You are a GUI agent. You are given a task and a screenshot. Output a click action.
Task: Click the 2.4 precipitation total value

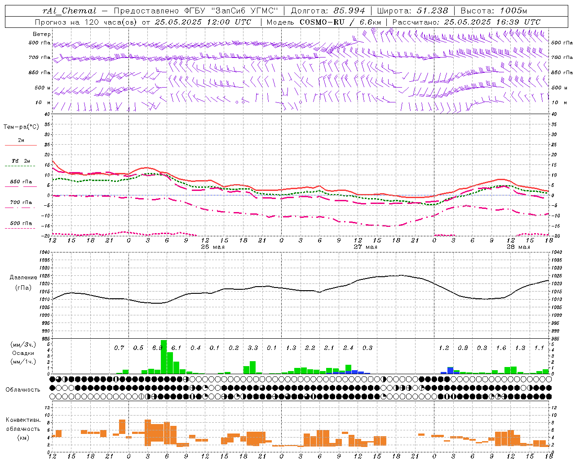pos(348,348)
